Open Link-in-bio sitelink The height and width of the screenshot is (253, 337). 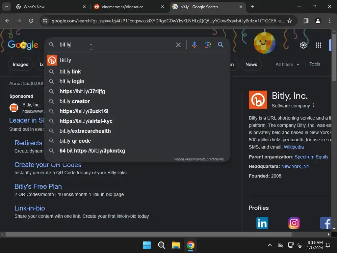click(30, 208)
